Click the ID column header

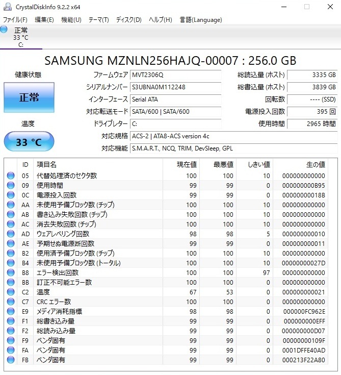pyautogui.click(x=25, y=164)
